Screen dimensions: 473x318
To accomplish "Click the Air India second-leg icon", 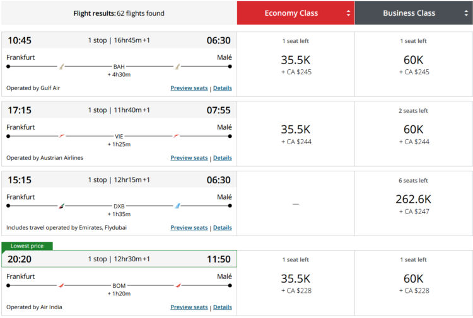I will click(177, 285).
